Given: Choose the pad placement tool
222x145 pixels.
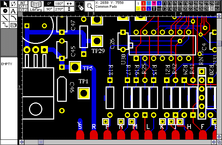Looking at the screenshot, I should click(5, 11).
